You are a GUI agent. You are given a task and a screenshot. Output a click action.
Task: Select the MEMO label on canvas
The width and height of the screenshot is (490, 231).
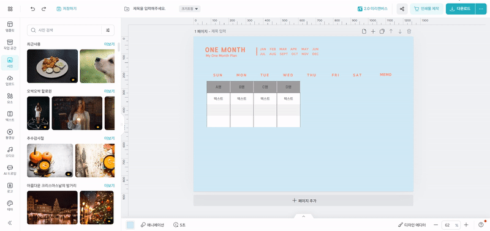tap(386, 75)
